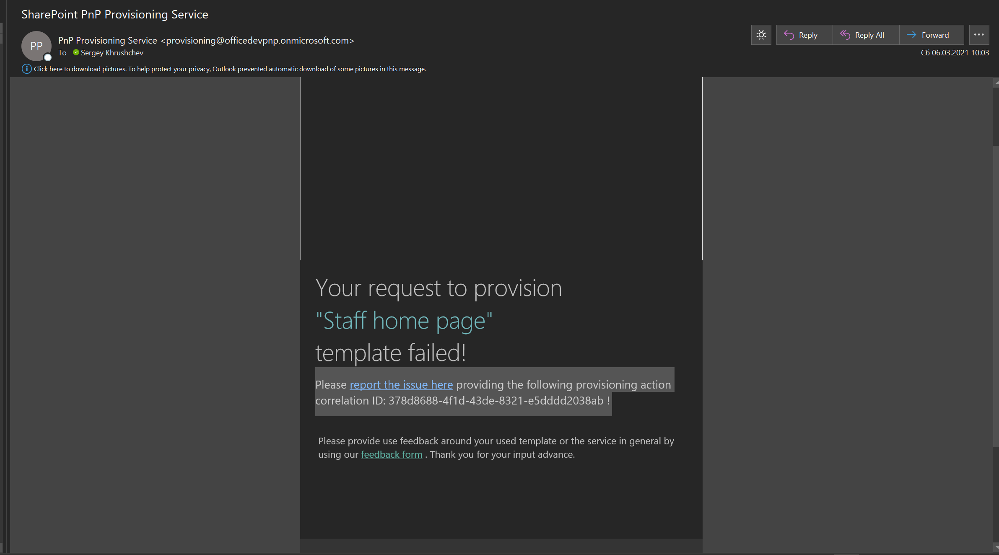Click recipient name Sergey Khrushchev
This screenshot has width=999, height=555.
point(112,52)
